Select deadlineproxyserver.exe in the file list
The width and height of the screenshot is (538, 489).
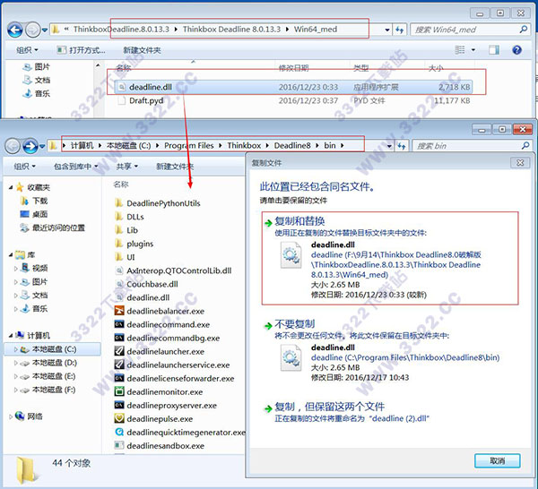coord(171,405)
